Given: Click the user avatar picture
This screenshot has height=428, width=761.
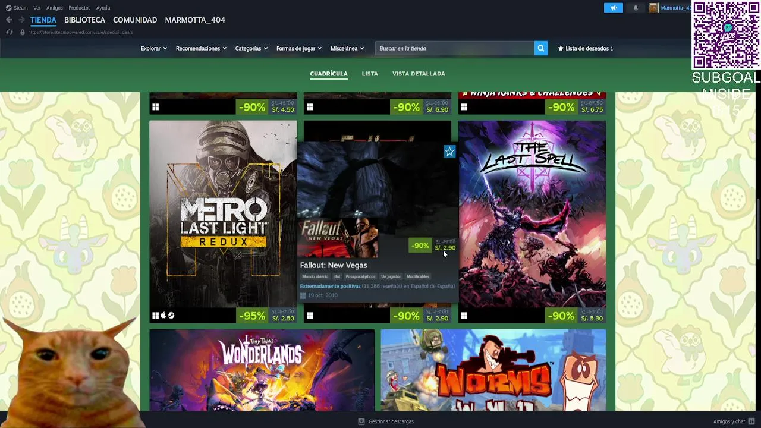Looking at the screenshot, I should (653, 8).
